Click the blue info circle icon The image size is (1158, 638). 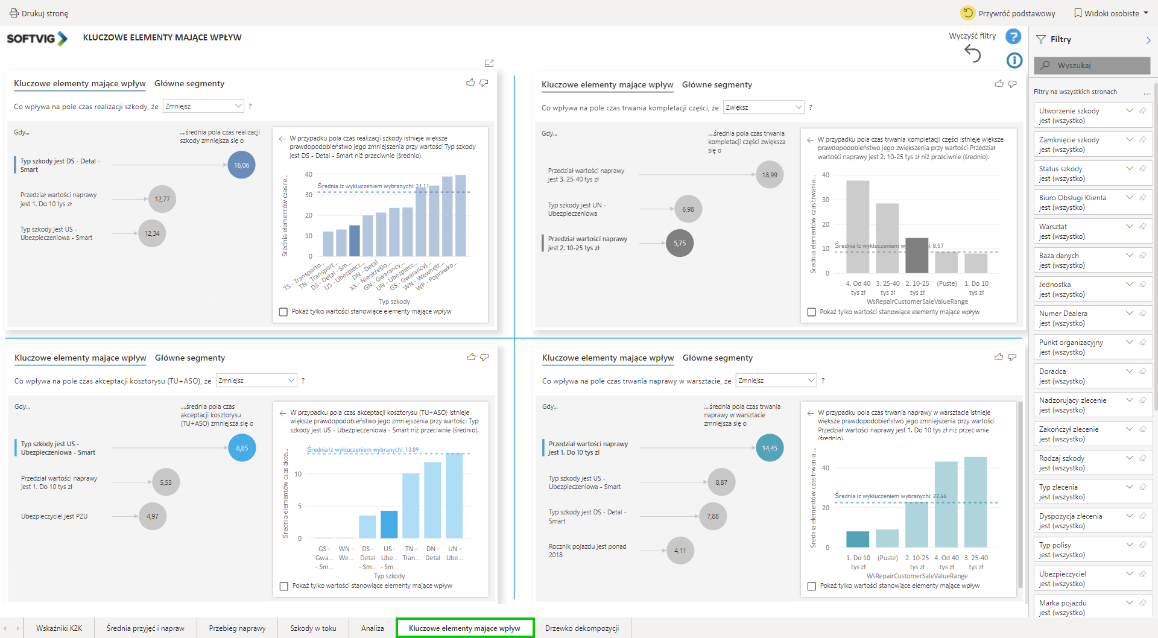point(1014,60)
